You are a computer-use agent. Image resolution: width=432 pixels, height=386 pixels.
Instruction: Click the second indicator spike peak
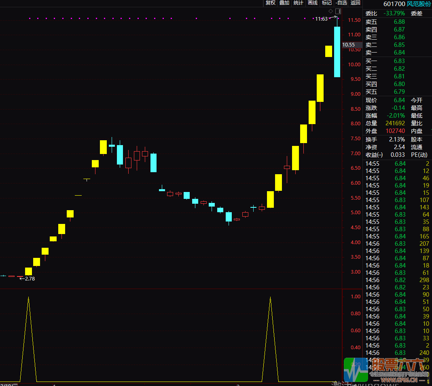[x=270, y=298]
